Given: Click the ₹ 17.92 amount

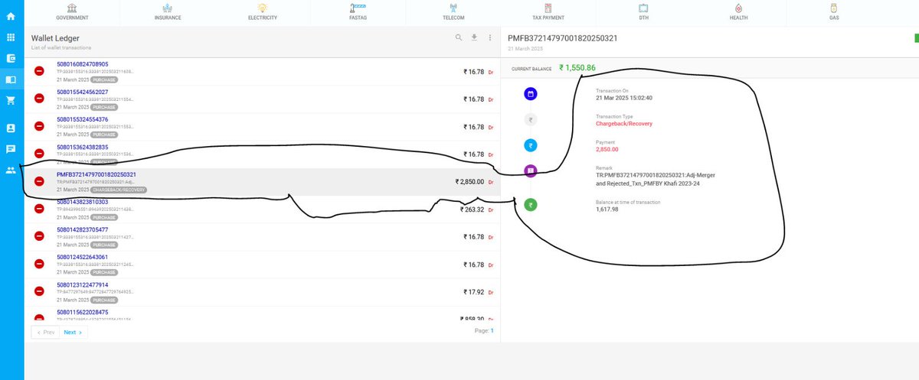Looking at the screenshot, I should tap(474, 292).
